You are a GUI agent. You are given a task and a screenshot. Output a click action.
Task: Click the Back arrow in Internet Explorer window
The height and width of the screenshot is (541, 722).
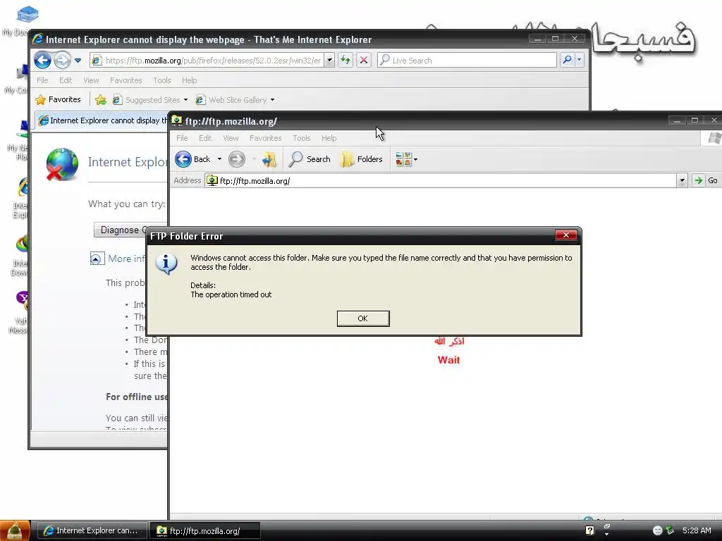point(42,61)
